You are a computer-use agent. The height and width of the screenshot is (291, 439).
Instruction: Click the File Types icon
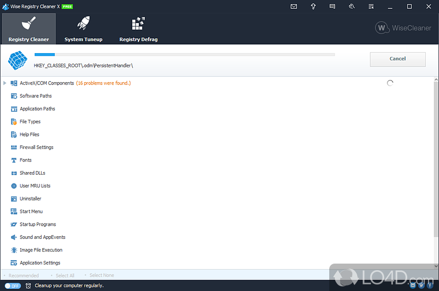(x=14, y=122)
